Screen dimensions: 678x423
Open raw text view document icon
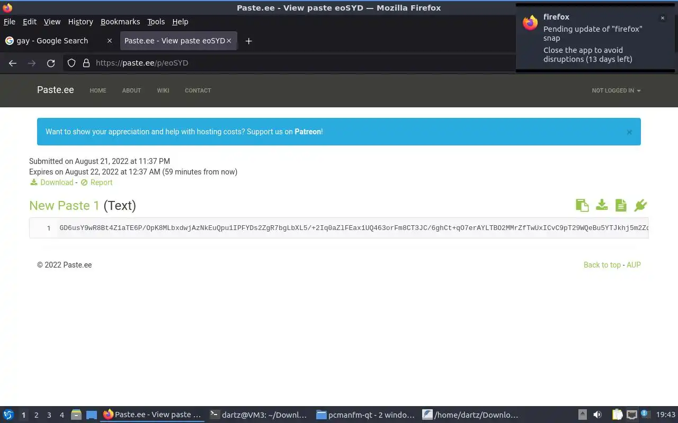(621, 205)
